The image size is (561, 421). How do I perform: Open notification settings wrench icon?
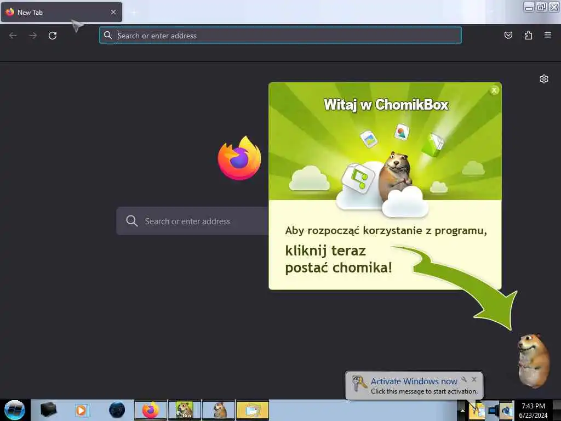coord(464,379)
